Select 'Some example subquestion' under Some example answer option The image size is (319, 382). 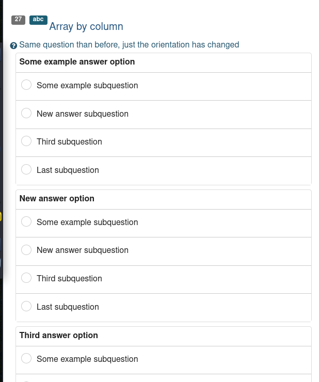(26, 85)
